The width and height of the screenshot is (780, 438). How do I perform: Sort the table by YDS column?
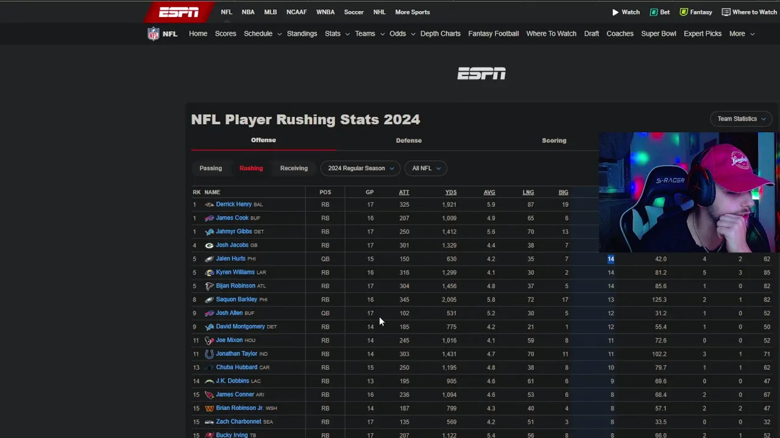(451, 192)
